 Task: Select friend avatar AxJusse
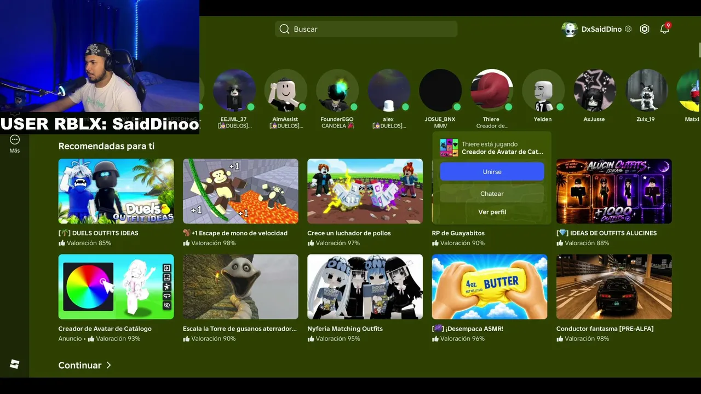point(595,90)
